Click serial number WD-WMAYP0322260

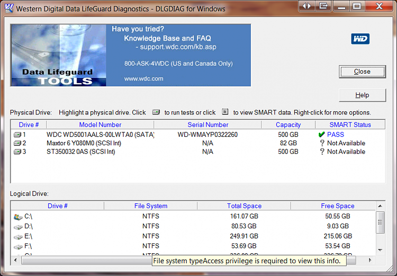(x=207, y=135)
